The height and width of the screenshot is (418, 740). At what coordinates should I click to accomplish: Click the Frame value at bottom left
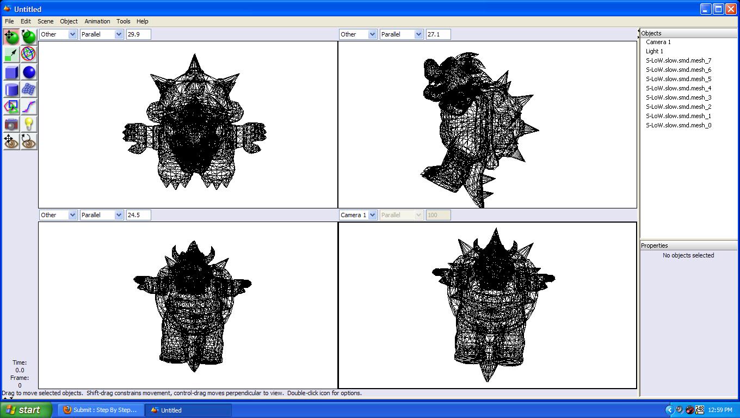pos(20,385)
